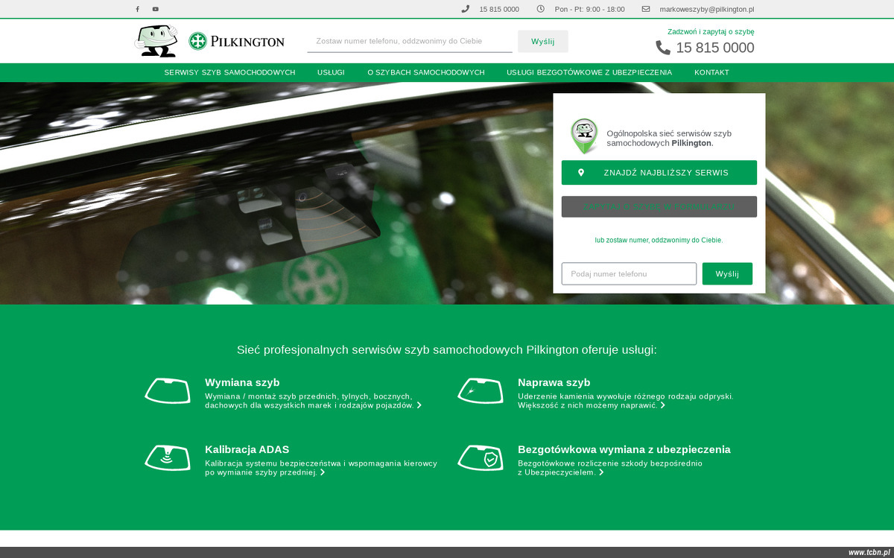894x558 pixels.
Task: Open the Naprawa szyb heading link
Action: (x=554, y=382)
